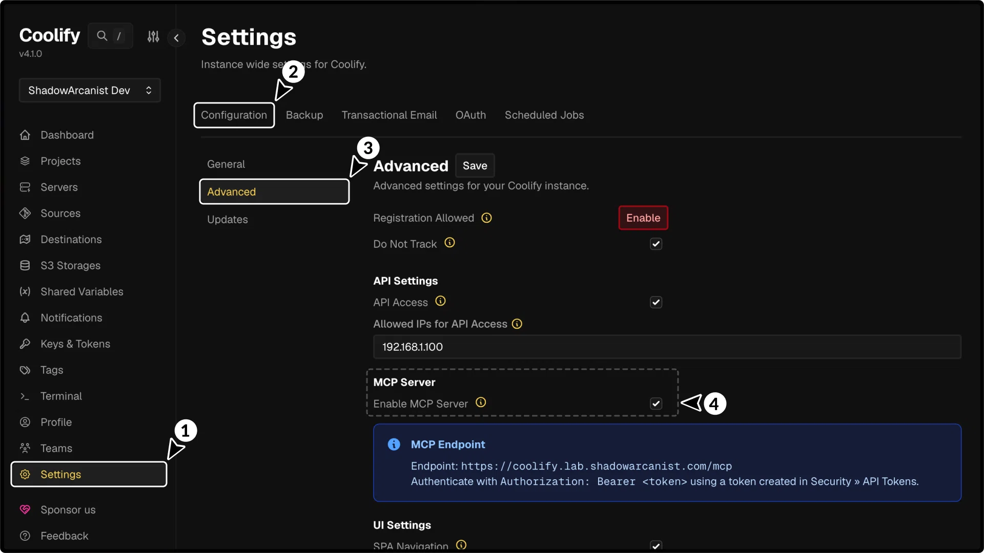Click info icon beside SPA Navigation
The image size is (984, 553).
tap(461, 545)
